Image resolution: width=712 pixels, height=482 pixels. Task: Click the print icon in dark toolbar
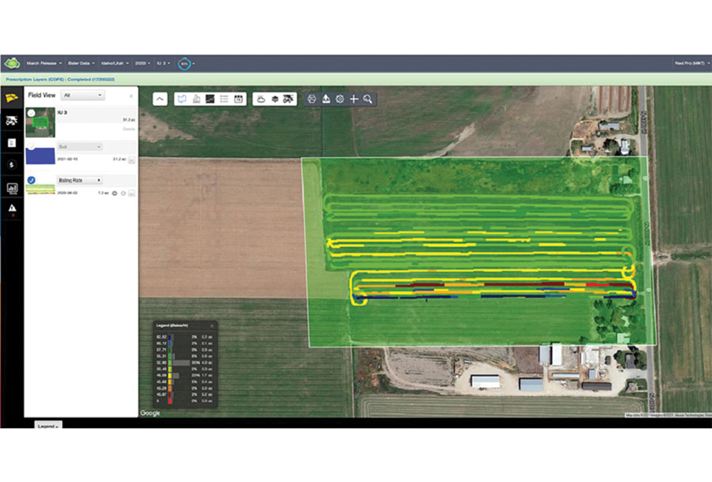click(312, 100)
